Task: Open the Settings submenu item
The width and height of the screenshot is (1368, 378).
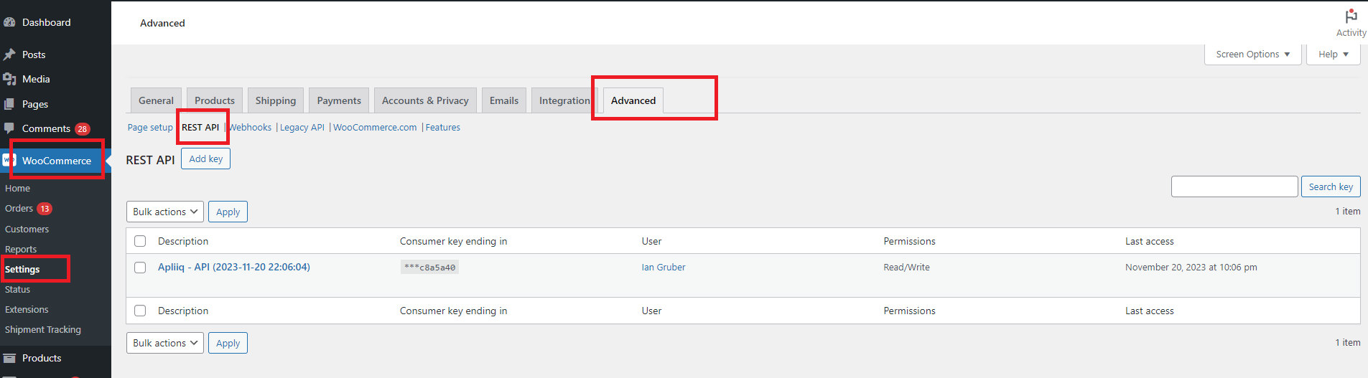Action: pos(22,269)
